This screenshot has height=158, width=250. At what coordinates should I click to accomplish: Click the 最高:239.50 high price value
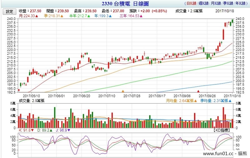click(x=85, y=11)
